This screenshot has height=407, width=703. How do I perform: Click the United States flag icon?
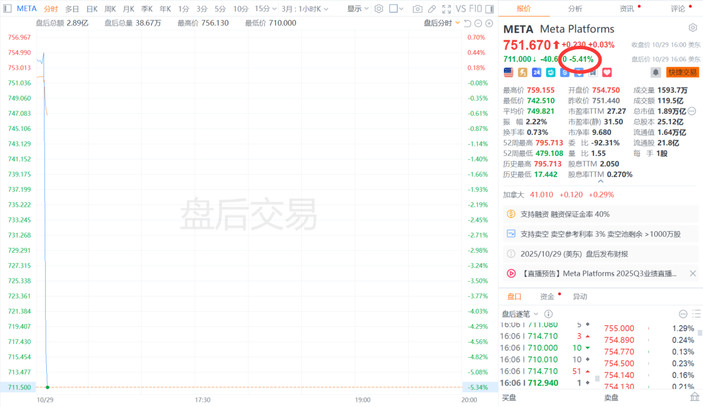[x=509, y=72]
